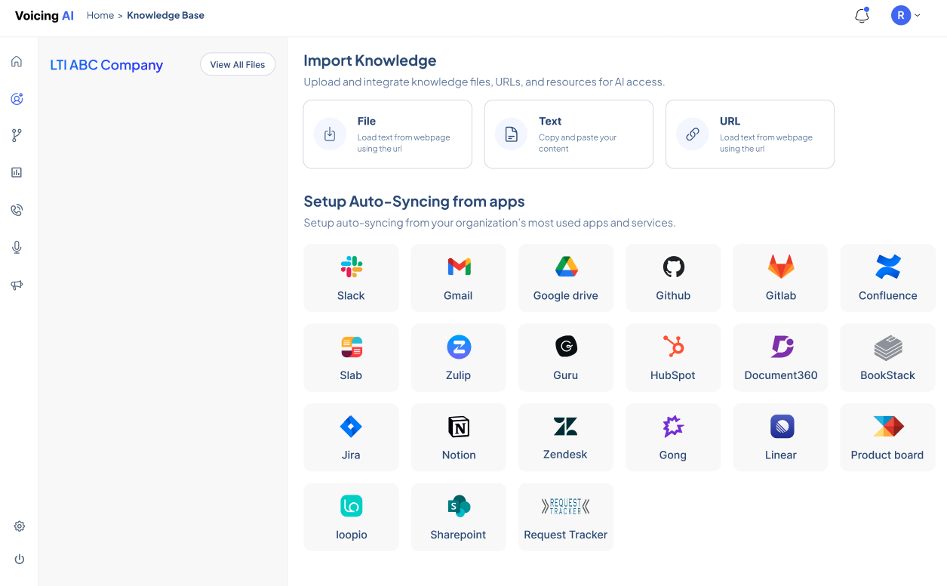Open the notifications bell

(862, 15)
